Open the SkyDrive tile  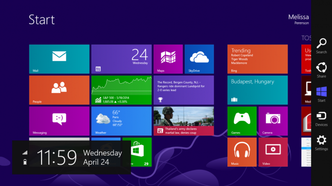click(x=199, y=59)
